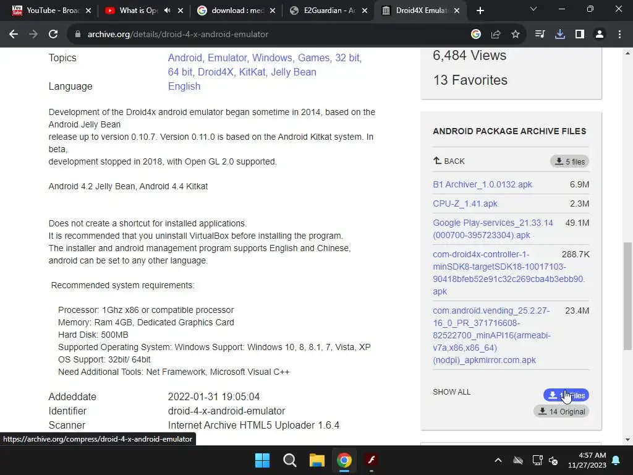Close the E2Guardian tab

365,11
